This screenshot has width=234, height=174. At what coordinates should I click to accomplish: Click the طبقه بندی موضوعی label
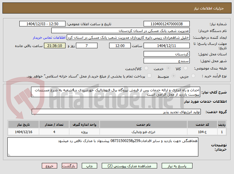pos(210,68)
